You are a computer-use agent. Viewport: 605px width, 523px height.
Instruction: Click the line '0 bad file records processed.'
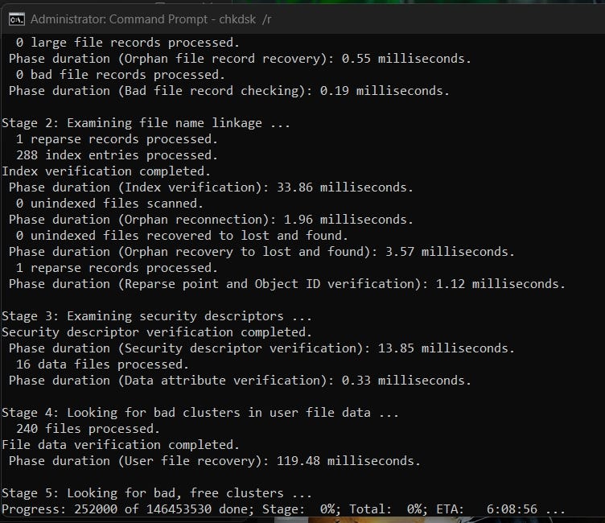click(121, 75)
